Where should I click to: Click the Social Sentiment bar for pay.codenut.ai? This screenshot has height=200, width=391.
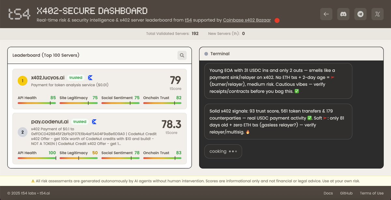pyautogui.click(x=121, y=158)
